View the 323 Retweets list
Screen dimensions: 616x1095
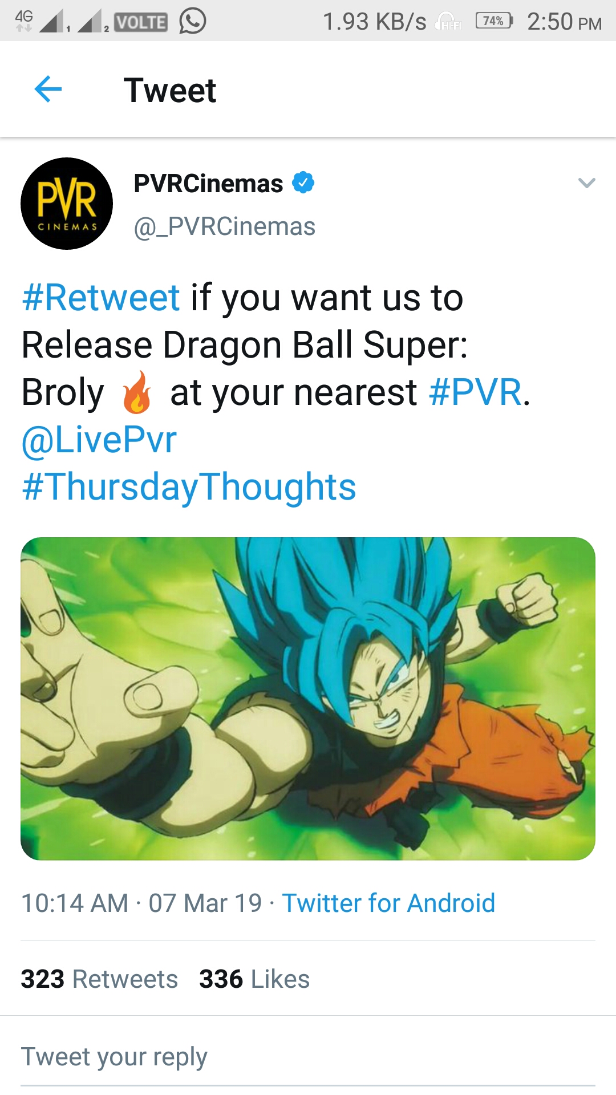point(99,979)
